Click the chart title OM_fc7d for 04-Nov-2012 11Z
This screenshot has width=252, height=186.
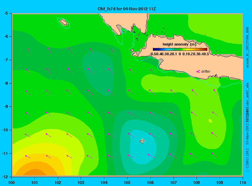127,9
